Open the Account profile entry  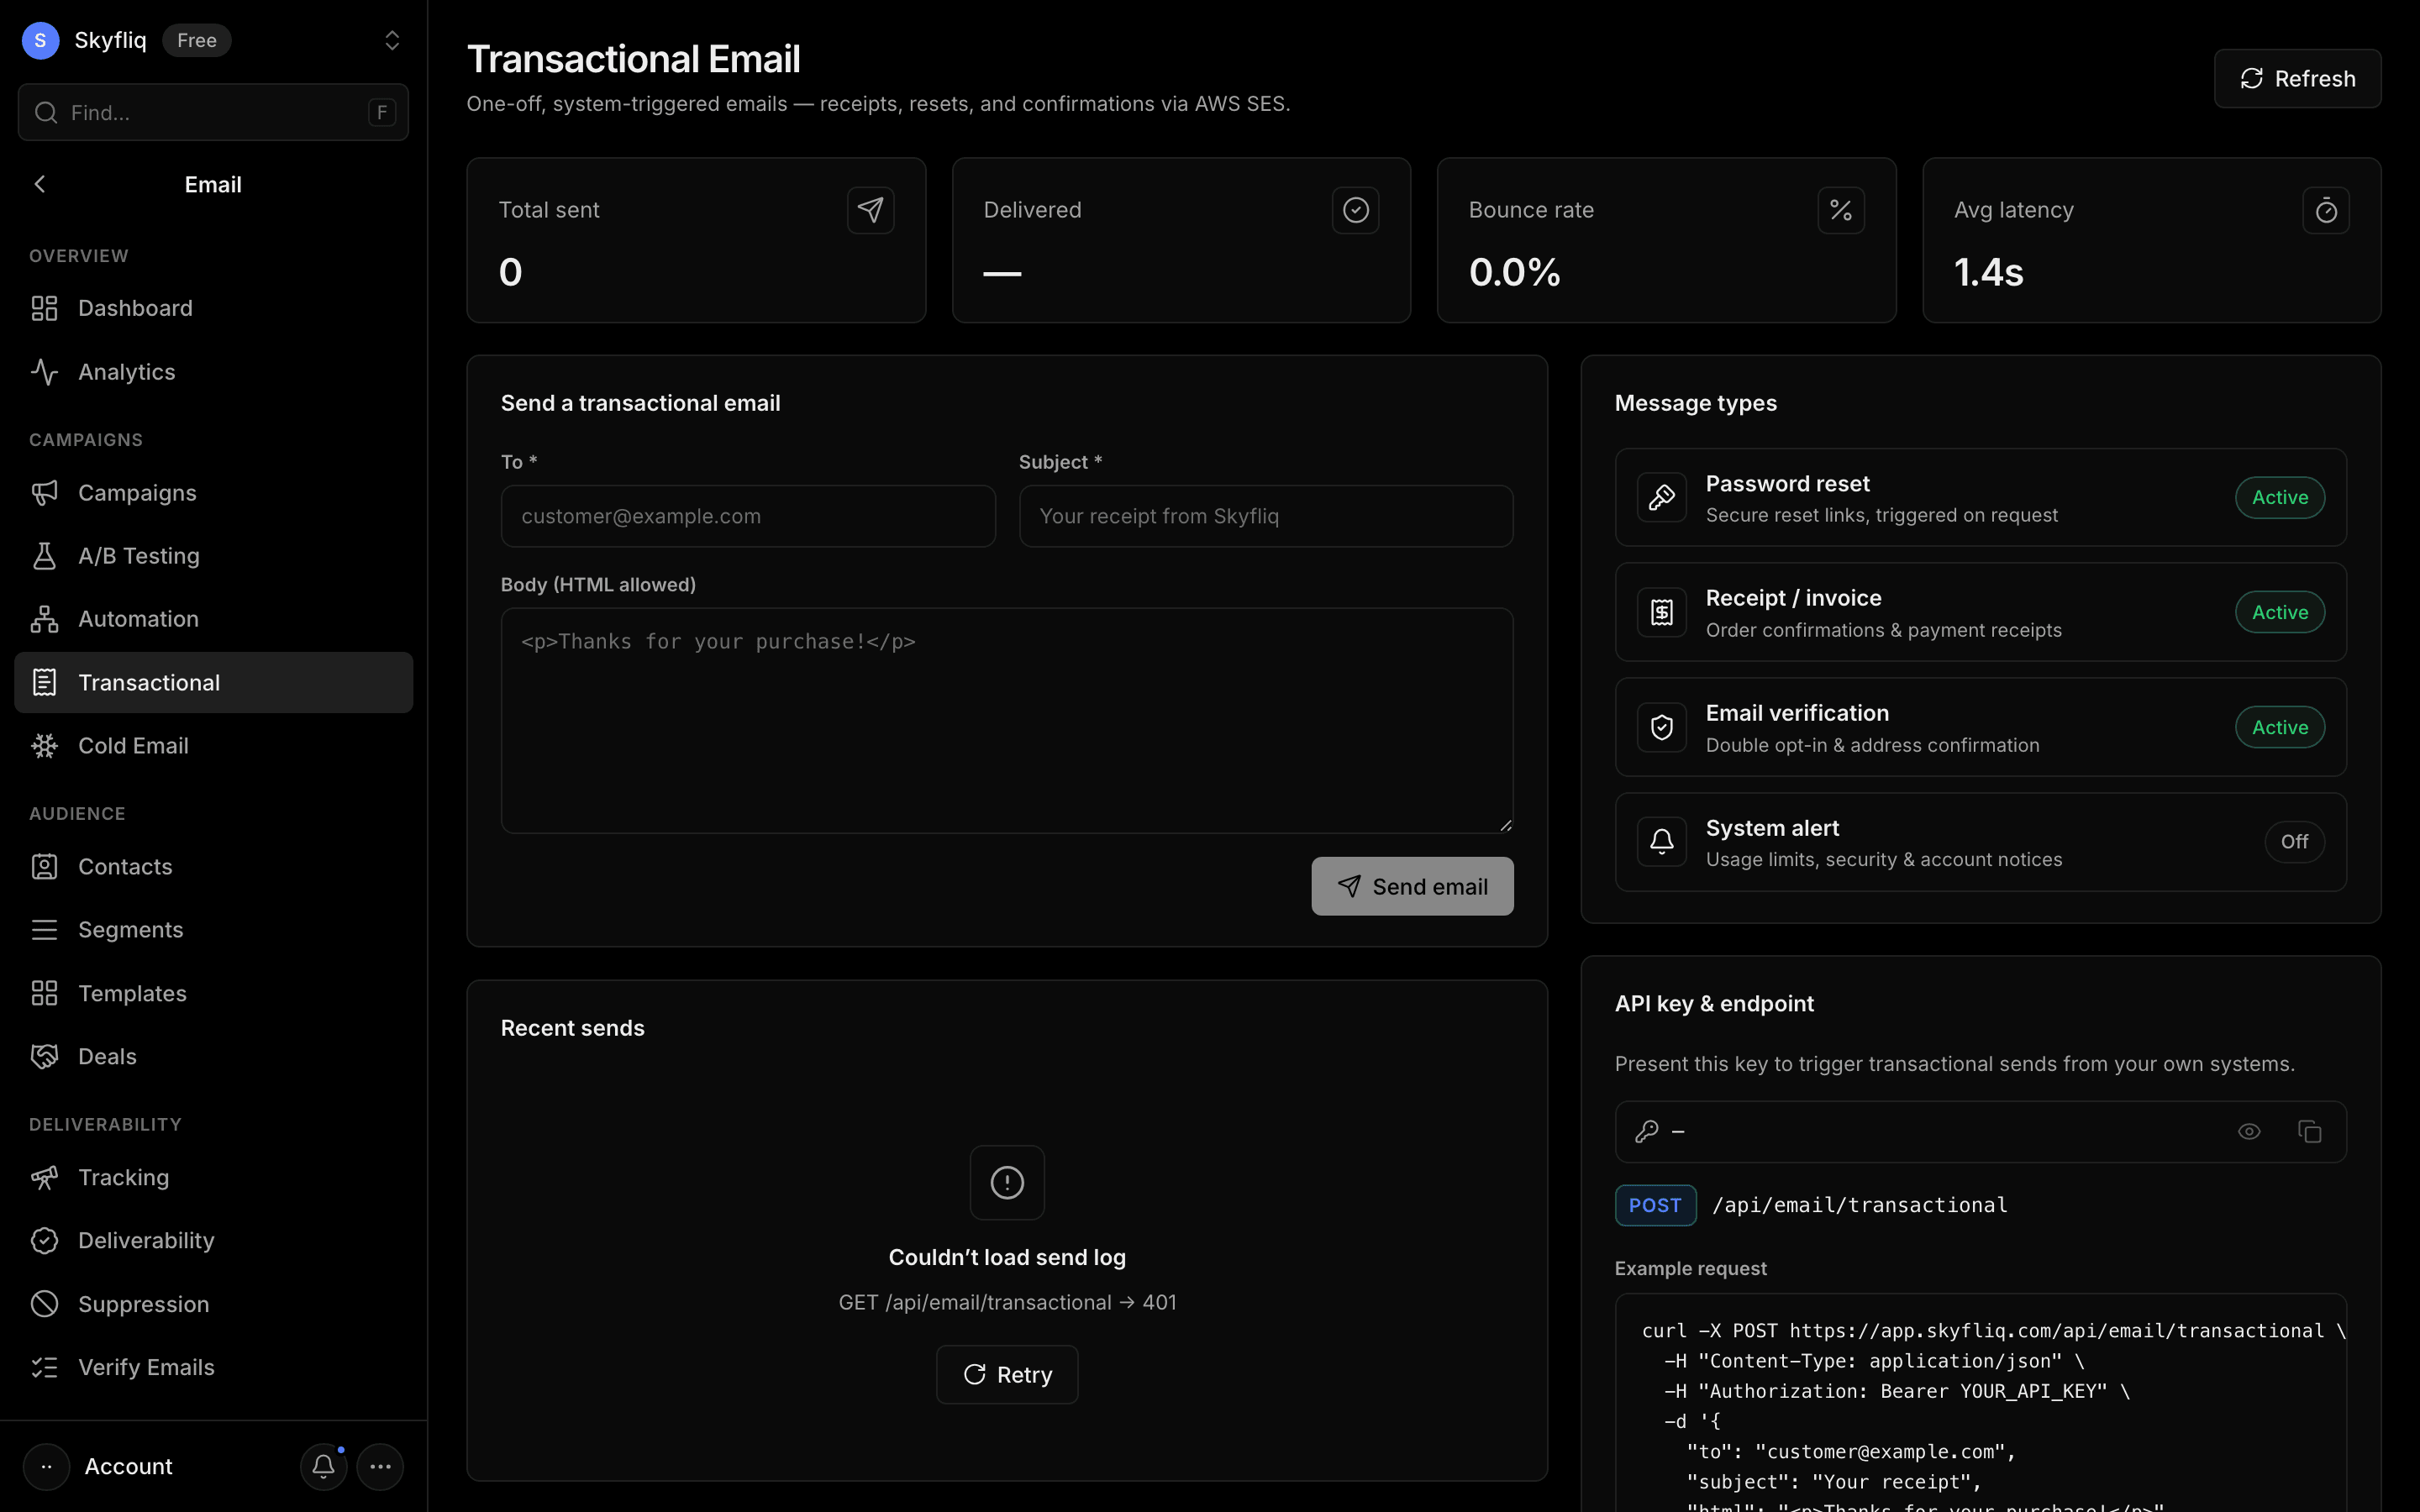[x=100, y=1466]
